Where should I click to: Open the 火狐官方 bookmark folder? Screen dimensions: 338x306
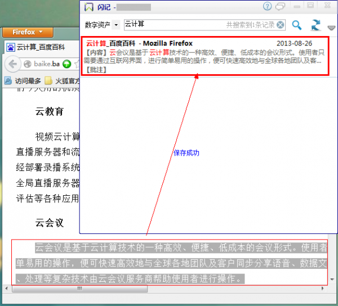coord(62,81)
